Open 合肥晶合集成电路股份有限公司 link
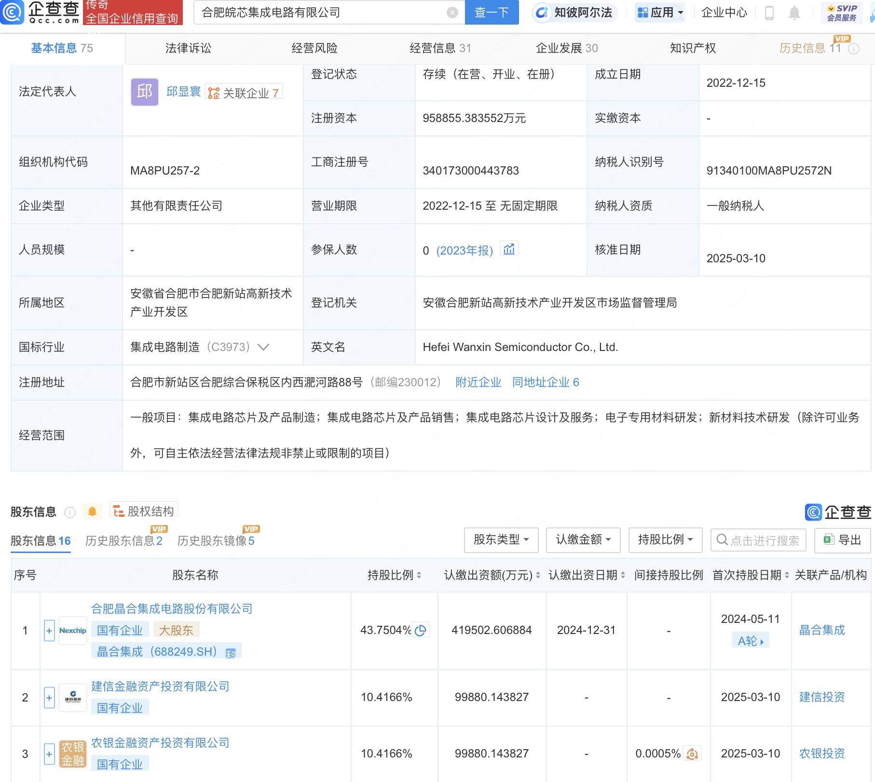875x782 pixels. [172, 608]
